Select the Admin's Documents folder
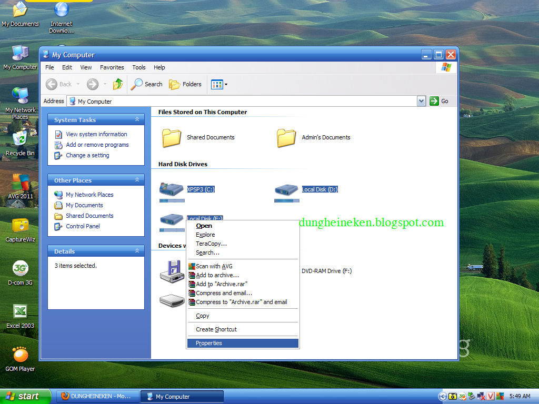This screenshot has width=539, height=404. [x=314, y=137]
